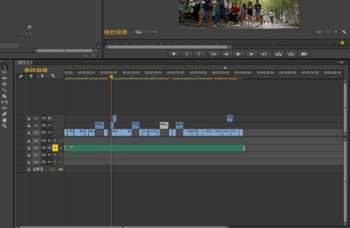Select the green audio clip on A2

[x=155, y=148]
